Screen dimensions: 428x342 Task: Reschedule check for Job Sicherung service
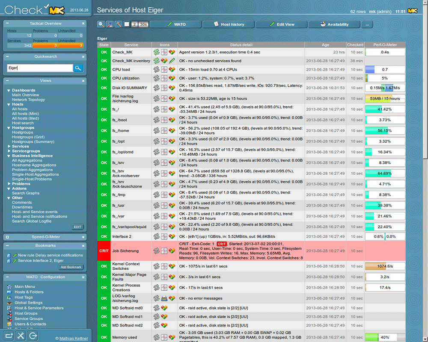coord(156,251)
